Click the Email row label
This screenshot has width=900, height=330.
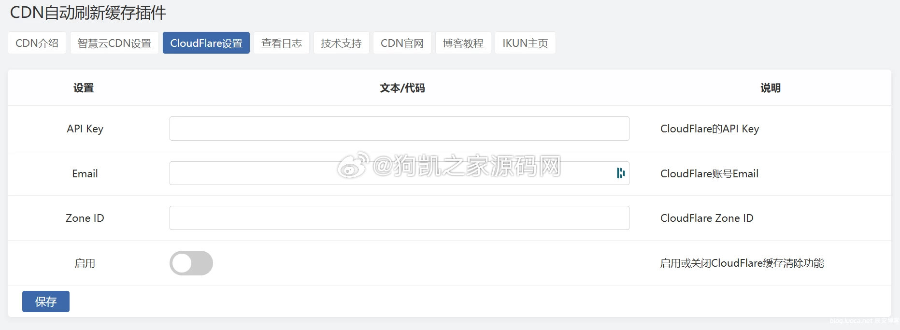coord(85,173)
